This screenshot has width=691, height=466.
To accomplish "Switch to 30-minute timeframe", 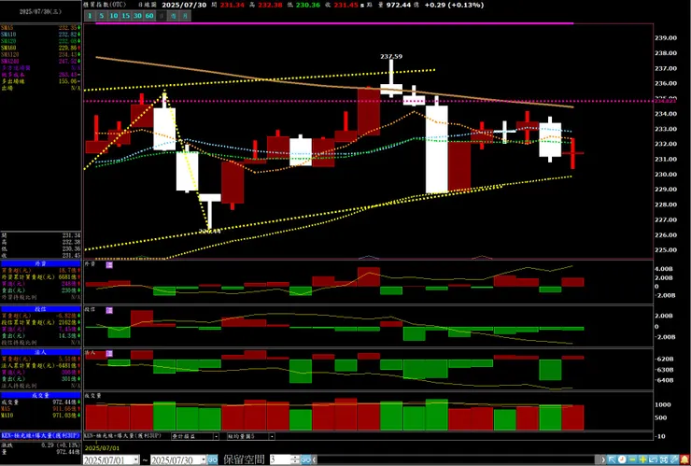I will pyautogui.click(x=137, y=16).
